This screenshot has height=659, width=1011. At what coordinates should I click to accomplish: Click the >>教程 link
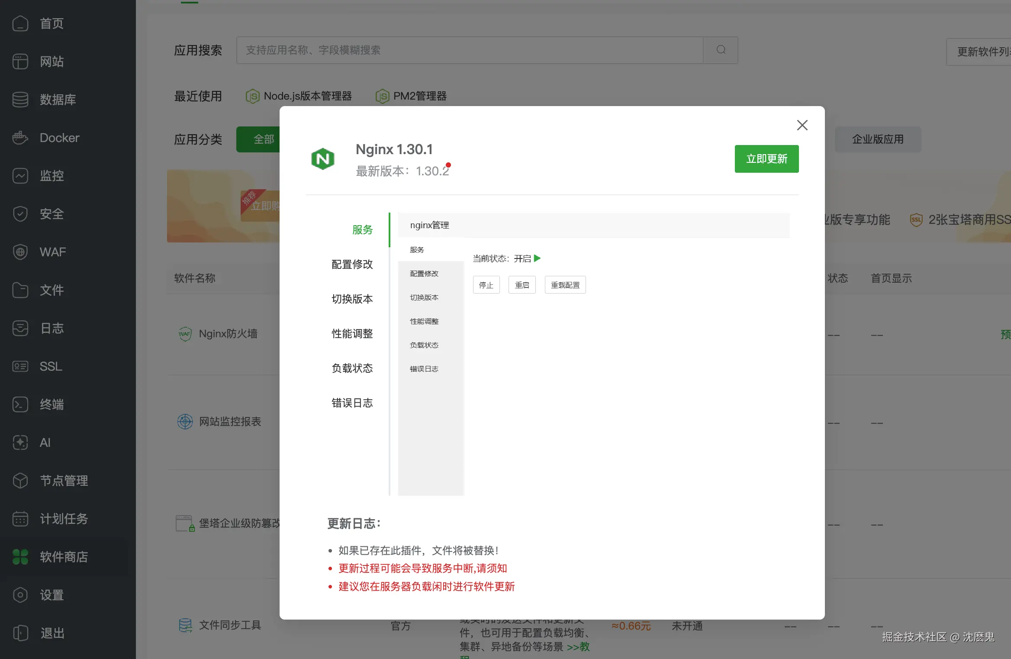pos(579,647)
